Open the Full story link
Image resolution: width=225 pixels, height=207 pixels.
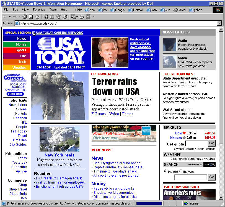tap(99, 114)
